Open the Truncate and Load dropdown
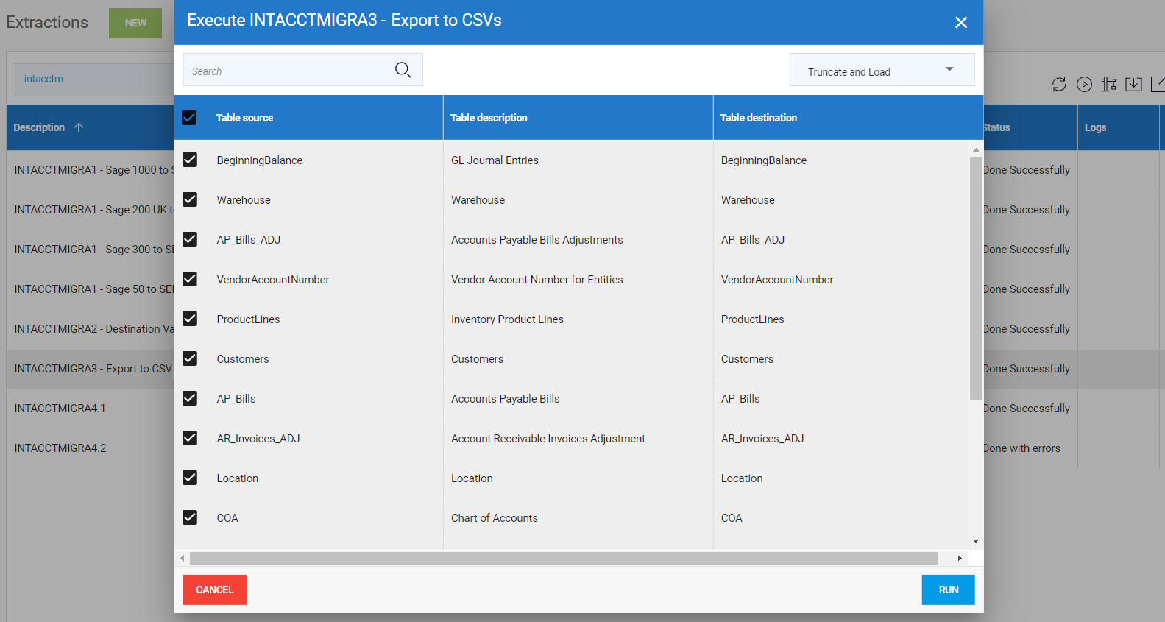Viewport: 1165px width, 622px height. point(881,70)
